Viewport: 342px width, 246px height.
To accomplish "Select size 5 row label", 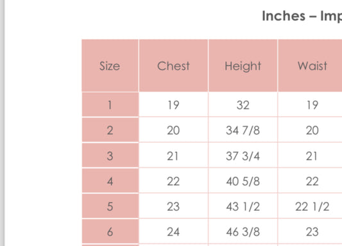I will pyautogui.click(x=110, y=206).
